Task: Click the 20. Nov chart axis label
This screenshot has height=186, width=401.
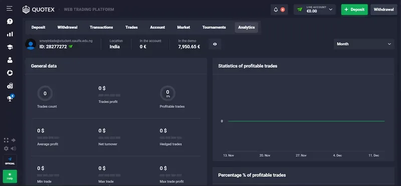Action: (265, 155)
